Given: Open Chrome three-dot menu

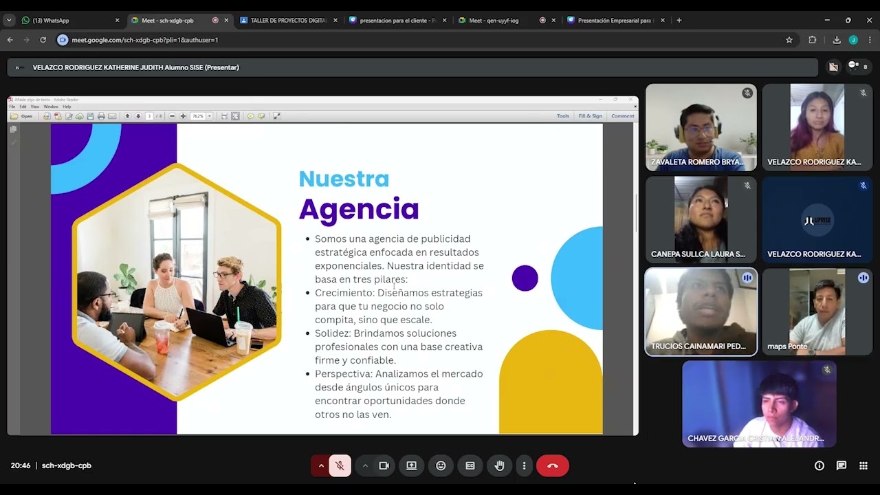Looking at the screenshot, I should (x=870, y=40).
